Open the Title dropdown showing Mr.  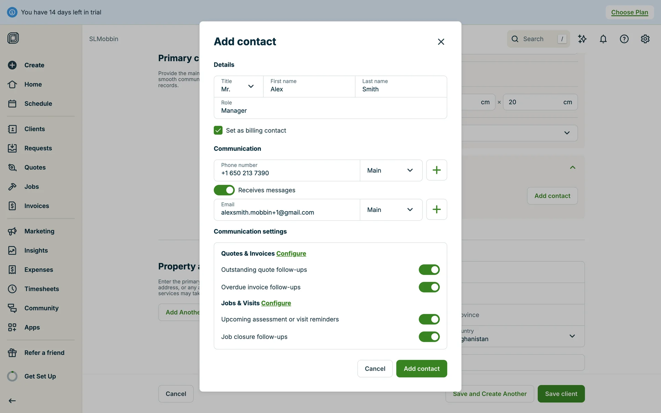tap(238, 86)
